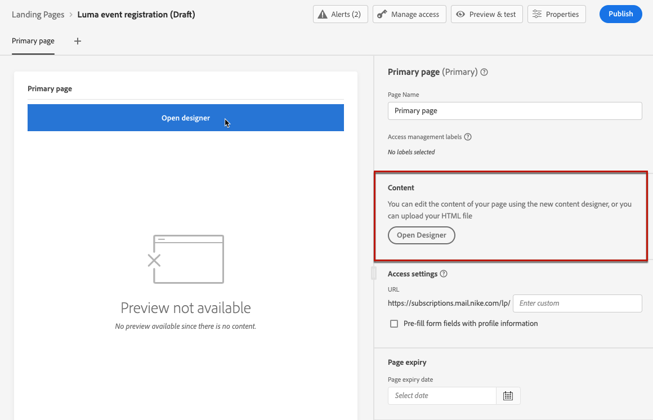The width and height of the screenshot is (653, 420).
Task: Click the custom URL input field
Action: click(577, 303)
